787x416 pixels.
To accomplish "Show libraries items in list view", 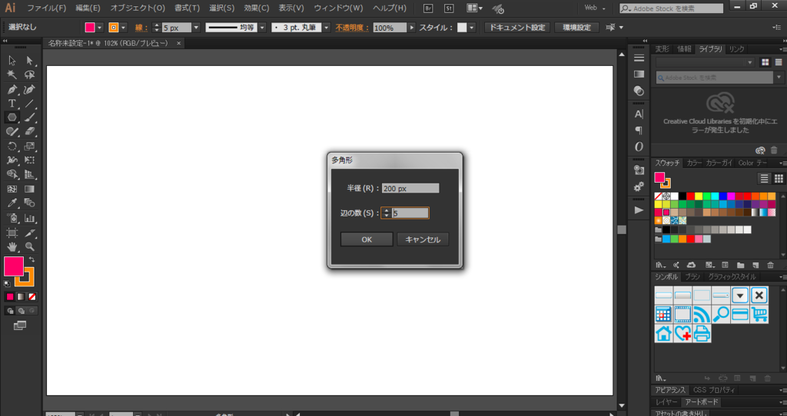I will (x=779, y=62).
